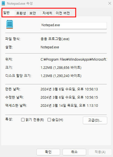Click the modified date 오후 10:56:15 value
113x157 pixels.
point(69,97)
